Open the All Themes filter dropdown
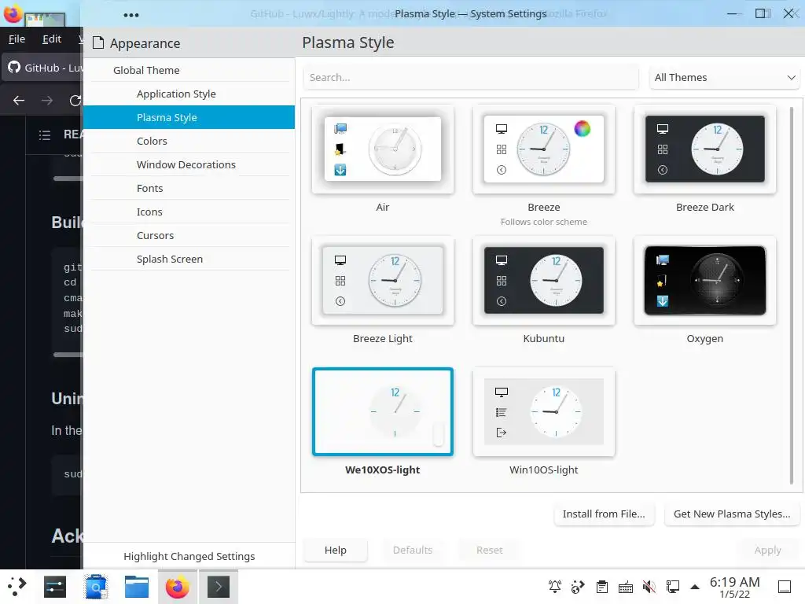This screenshot has height=604, width=805. pyautogui.click(x=724, y=78)
